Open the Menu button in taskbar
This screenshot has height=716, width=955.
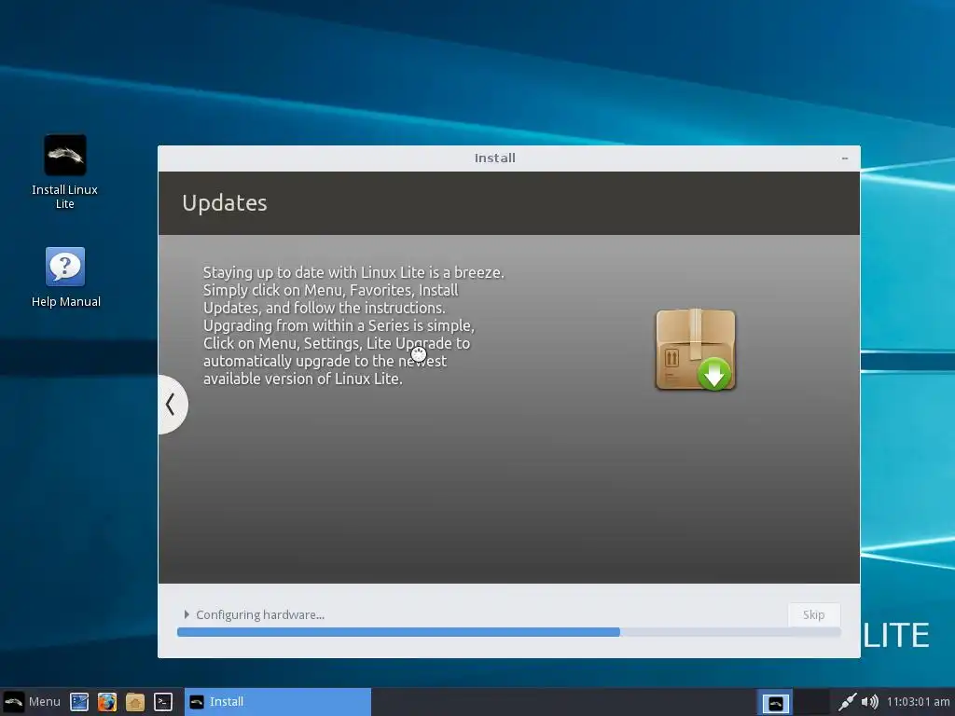click(x=32, y=701)
